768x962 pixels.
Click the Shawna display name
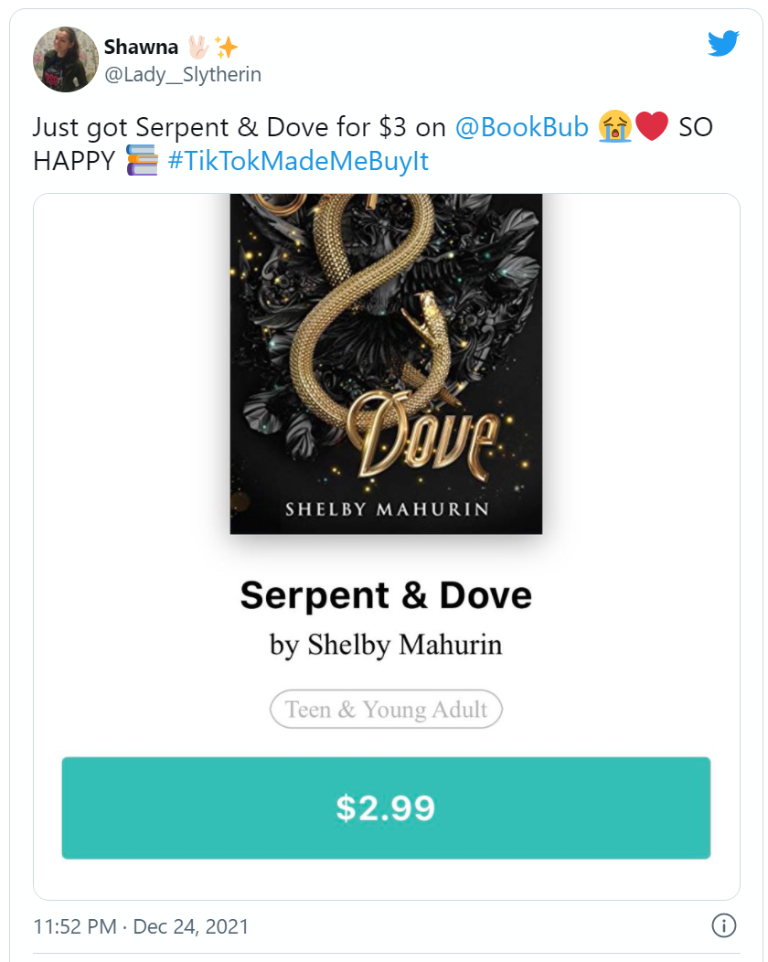pos(141,47)
